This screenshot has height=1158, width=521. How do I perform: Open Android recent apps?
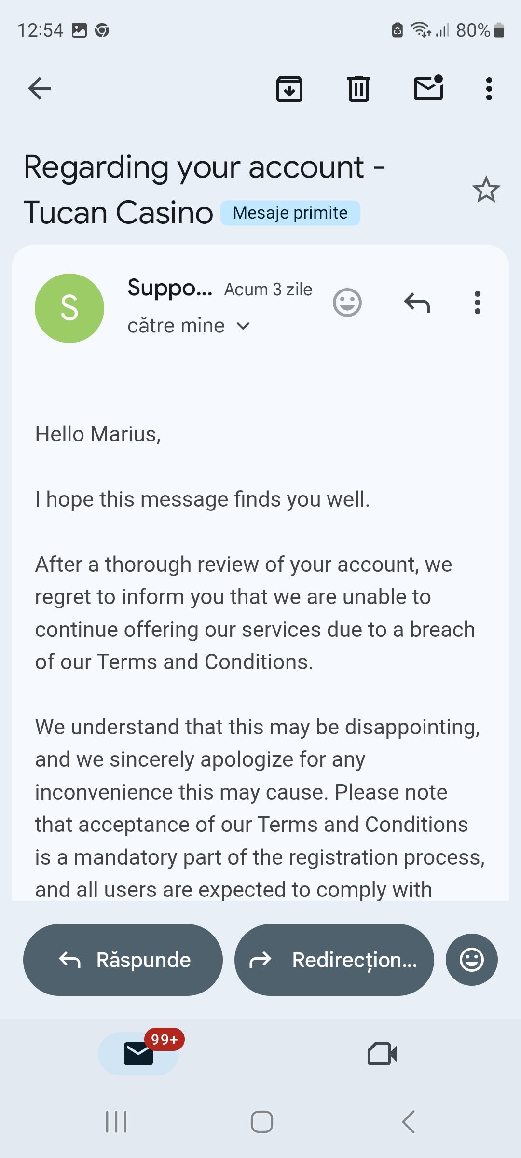pos(116,1122)
